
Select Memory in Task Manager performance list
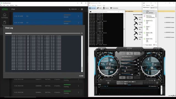[x=149, y=16]
